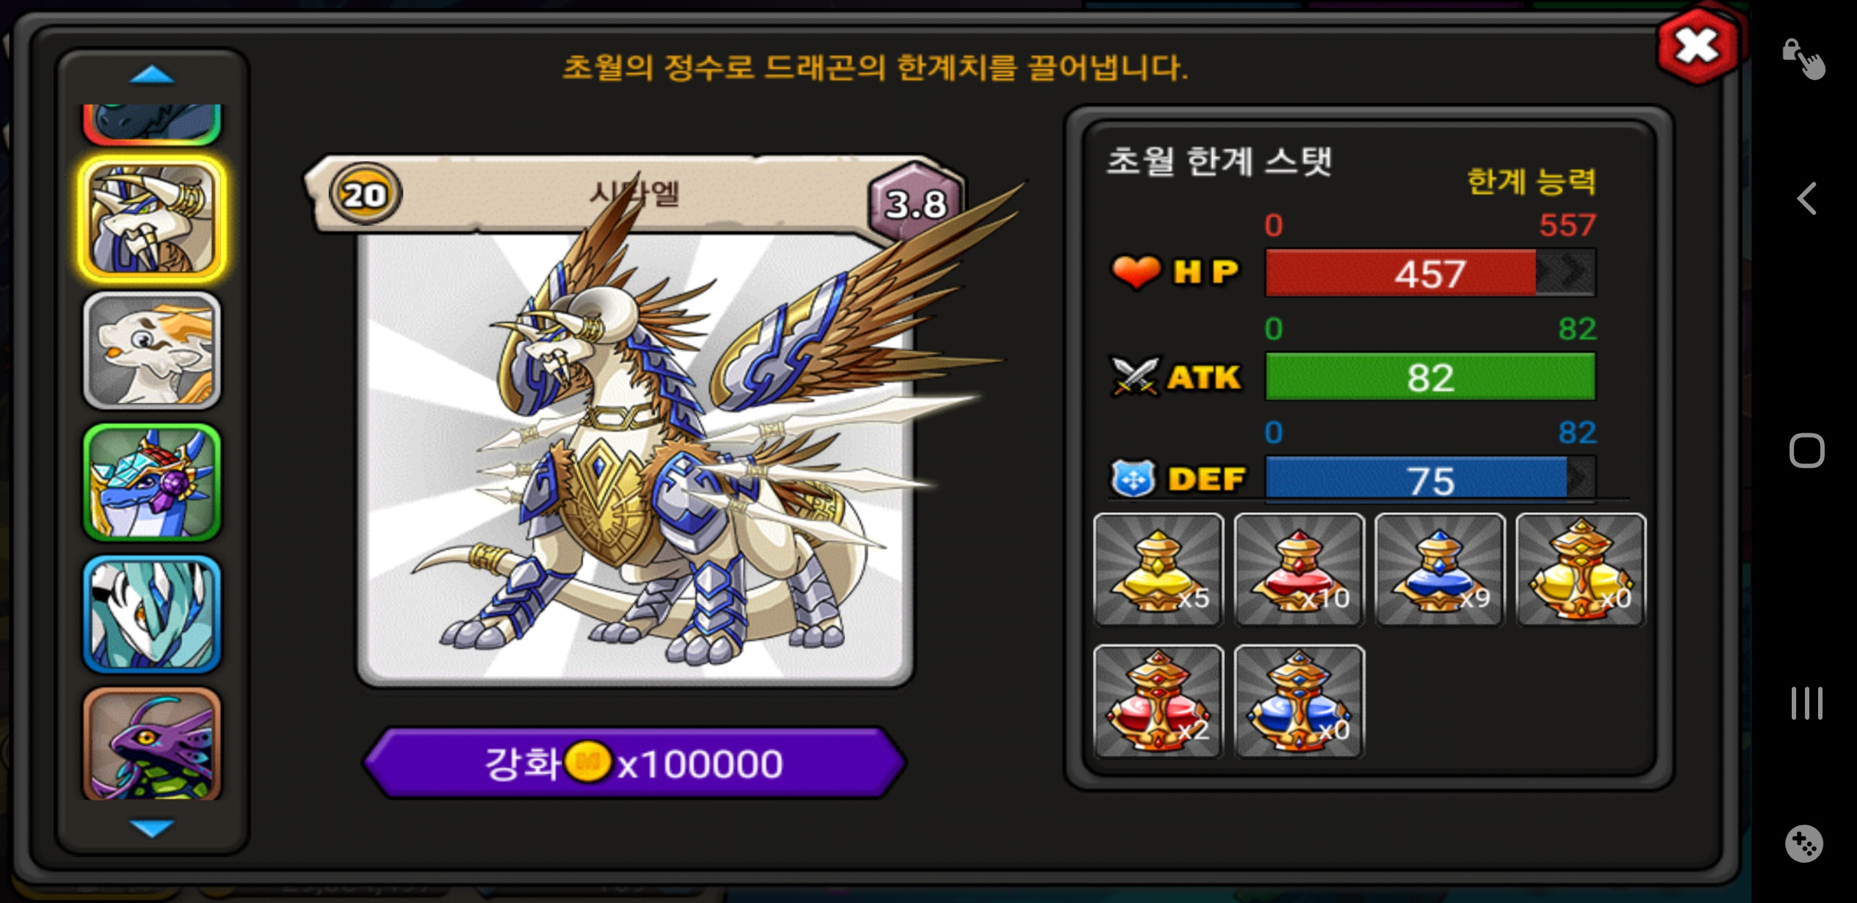Choose the teal-haired dragon portrait
This screenshot has height=903, width=1857.
[152, 614]
